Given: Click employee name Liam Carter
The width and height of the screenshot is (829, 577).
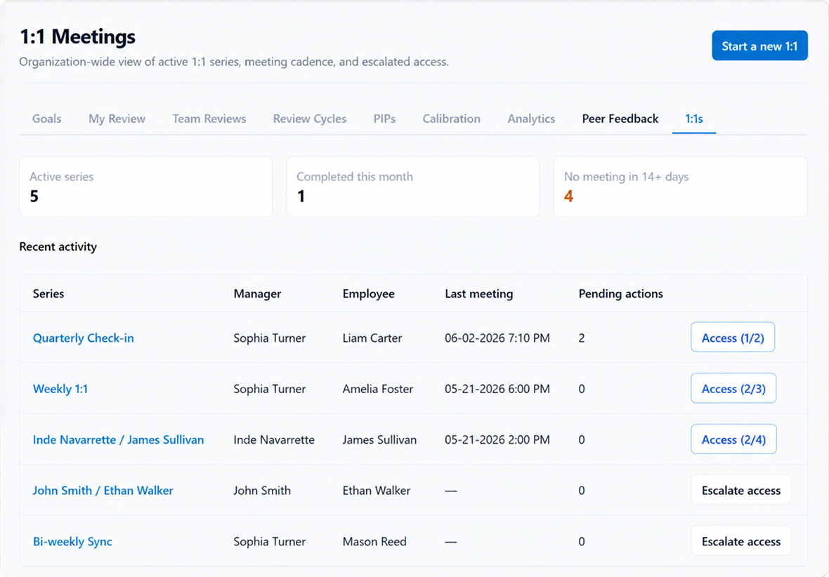Looking at the screenshot, I should (372, 338).
